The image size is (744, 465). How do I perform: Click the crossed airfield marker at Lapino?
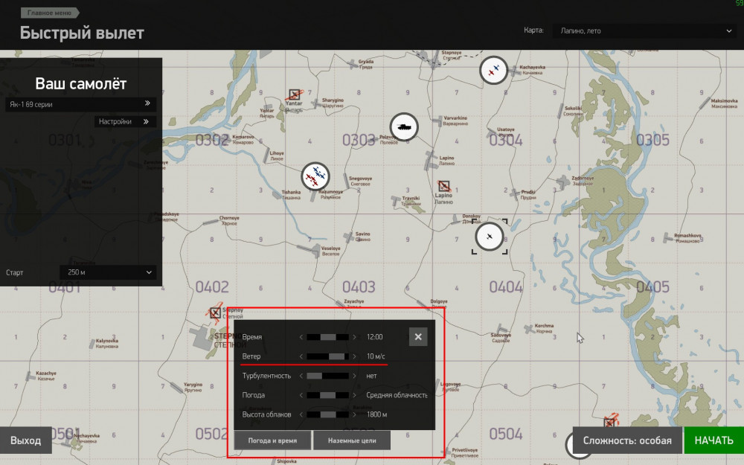pyautogui.click(x=443, y=185)
